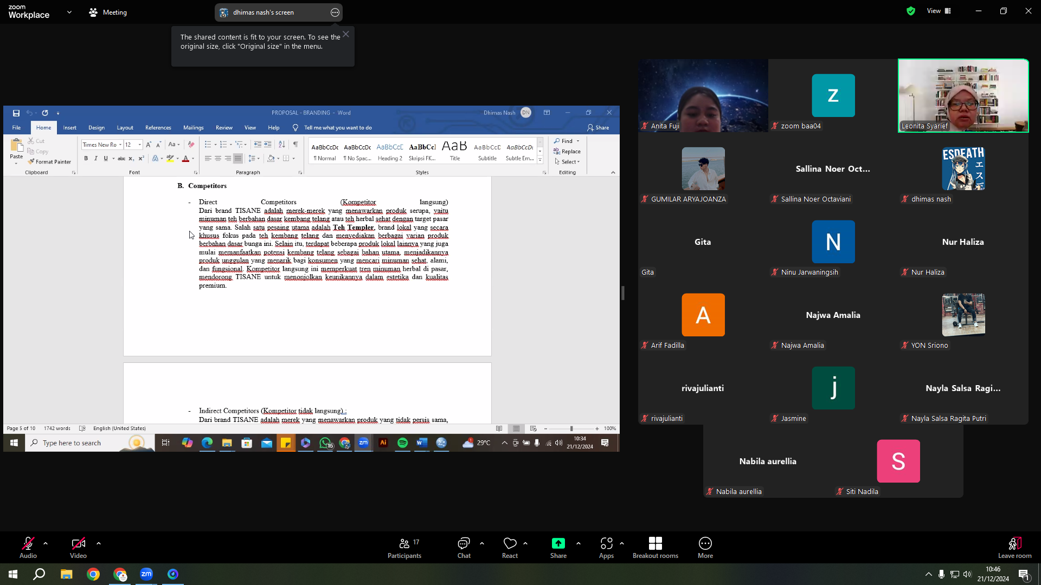Switch to the Layout tab
This screenshot has height=585, width=1041.
[x=125, y=128]
